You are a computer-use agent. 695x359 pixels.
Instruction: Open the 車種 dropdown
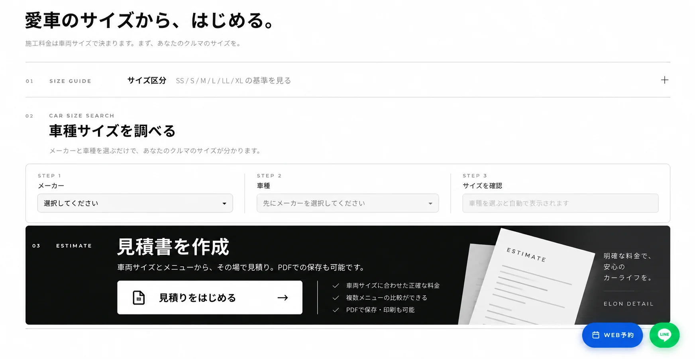(347, 203)
